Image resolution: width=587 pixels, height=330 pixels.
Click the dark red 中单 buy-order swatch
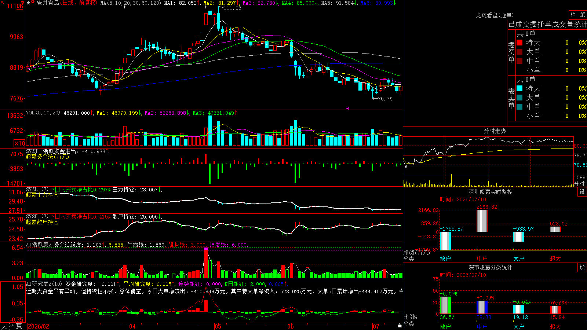(519, 61)
